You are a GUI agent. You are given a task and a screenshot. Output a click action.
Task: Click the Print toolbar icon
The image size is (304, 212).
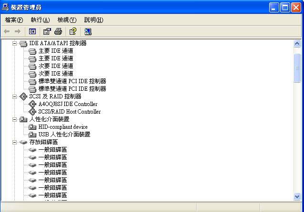(x=58, y=31)
